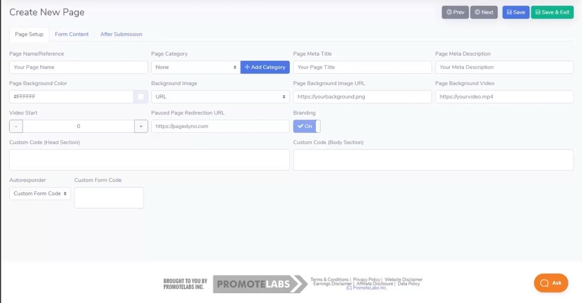Click the Next navigation button
Viewport: 582px width, 303px height.
[x=484, y=12]
